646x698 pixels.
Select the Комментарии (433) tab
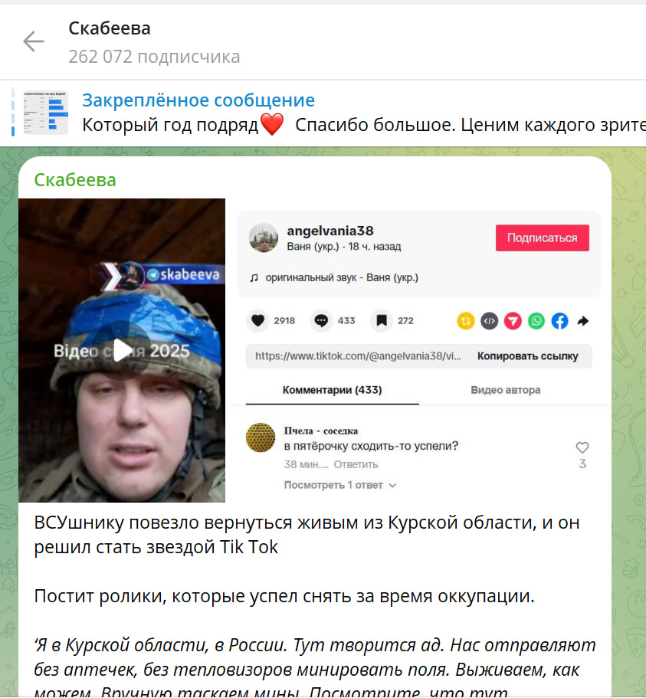(332, 390)
